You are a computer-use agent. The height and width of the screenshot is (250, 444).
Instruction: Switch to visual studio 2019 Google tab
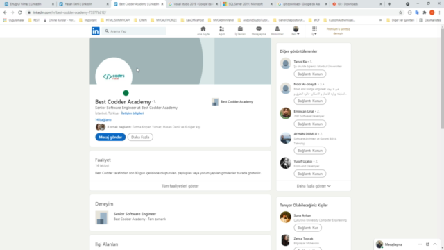click(x=193, y=4)
